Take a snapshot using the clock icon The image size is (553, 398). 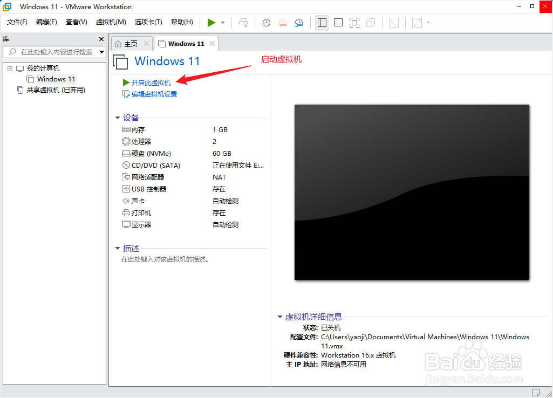coord(267,23)
